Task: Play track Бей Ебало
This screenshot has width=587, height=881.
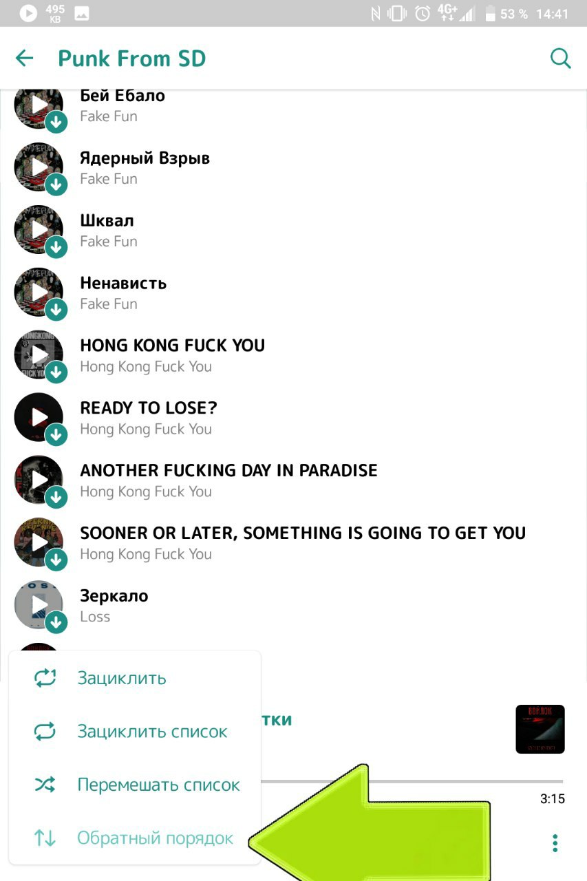Action: [39, 105]
